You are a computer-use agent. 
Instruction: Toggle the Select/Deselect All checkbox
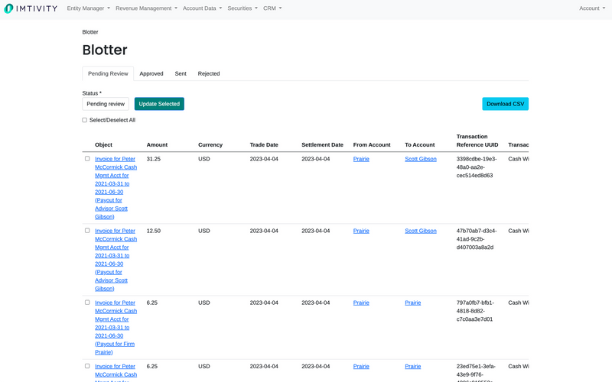pyautogui.click(x=85, y=120)
